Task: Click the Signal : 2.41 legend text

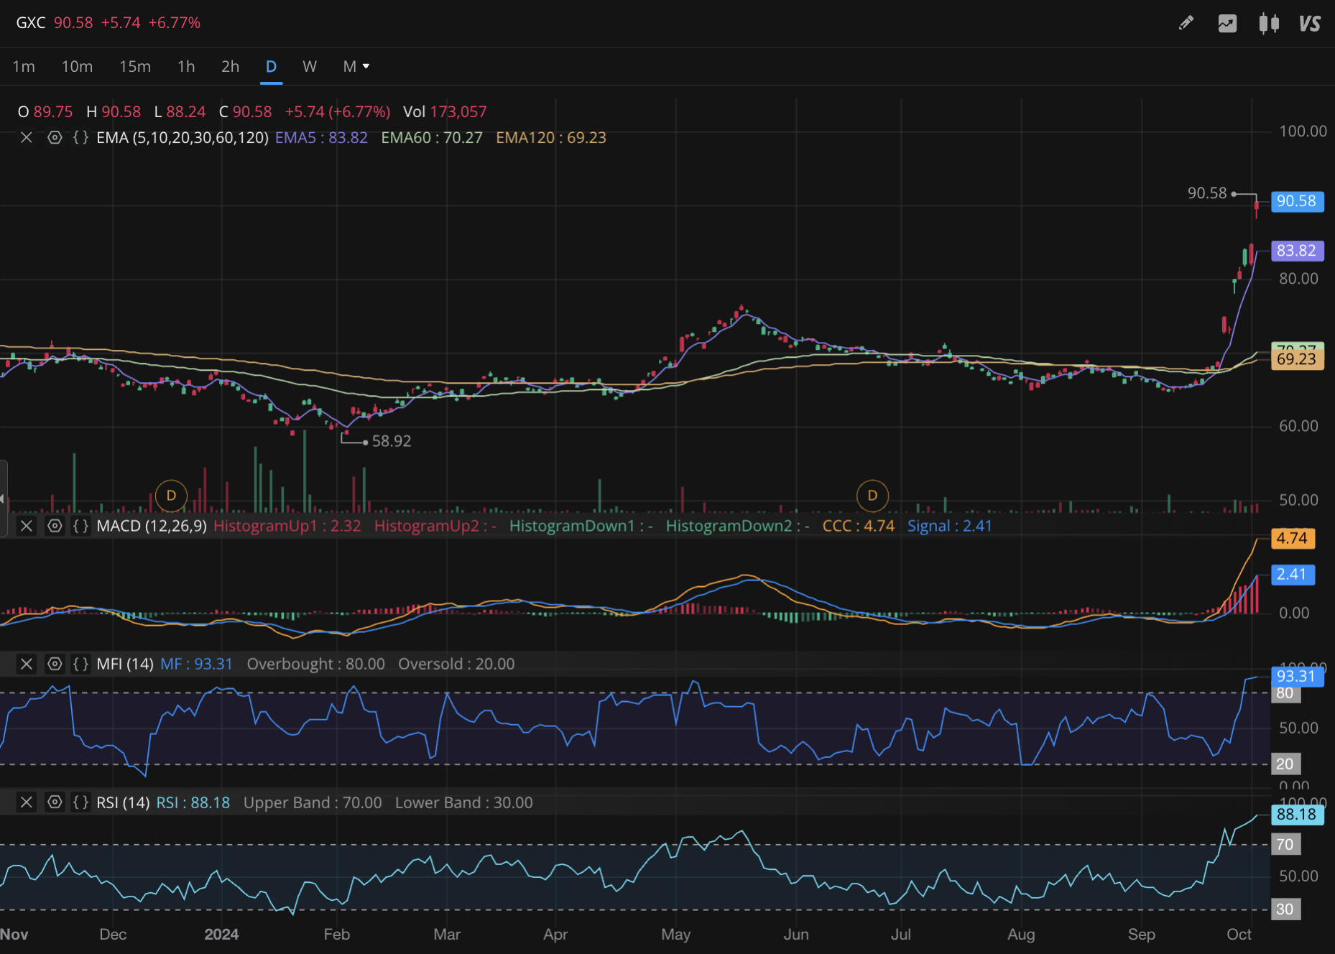Action: pos(950,526)
